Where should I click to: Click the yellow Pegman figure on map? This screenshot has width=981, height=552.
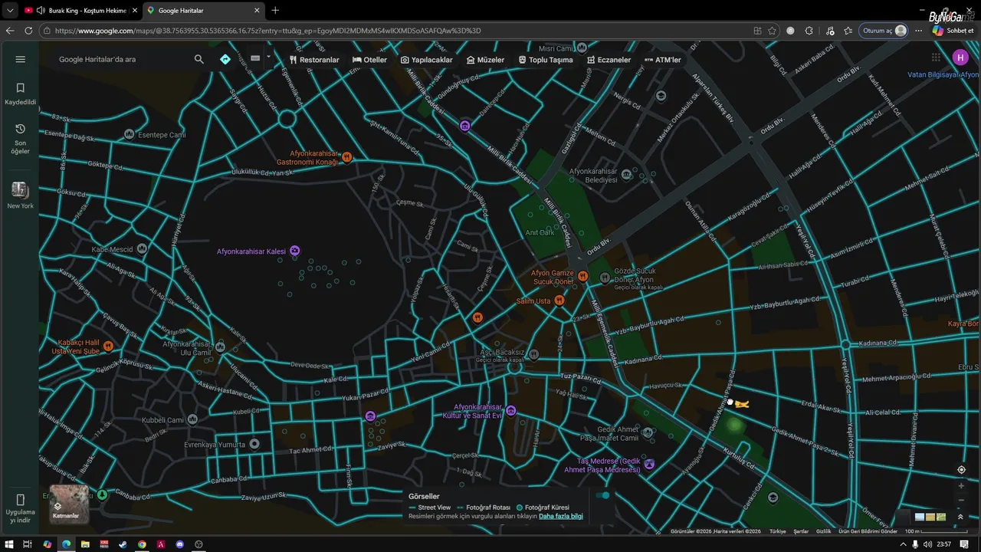[741, 403]
